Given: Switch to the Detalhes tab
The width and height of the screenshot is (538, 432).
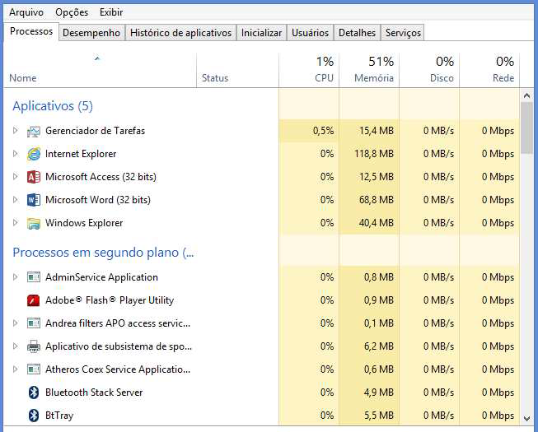Looking at the screenshot, I should tap(358, 33).
